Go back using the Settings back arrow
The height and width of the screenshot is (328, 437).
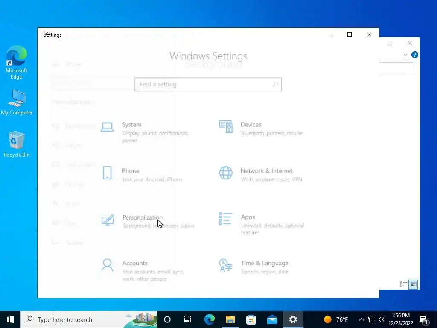click(47, 34)
